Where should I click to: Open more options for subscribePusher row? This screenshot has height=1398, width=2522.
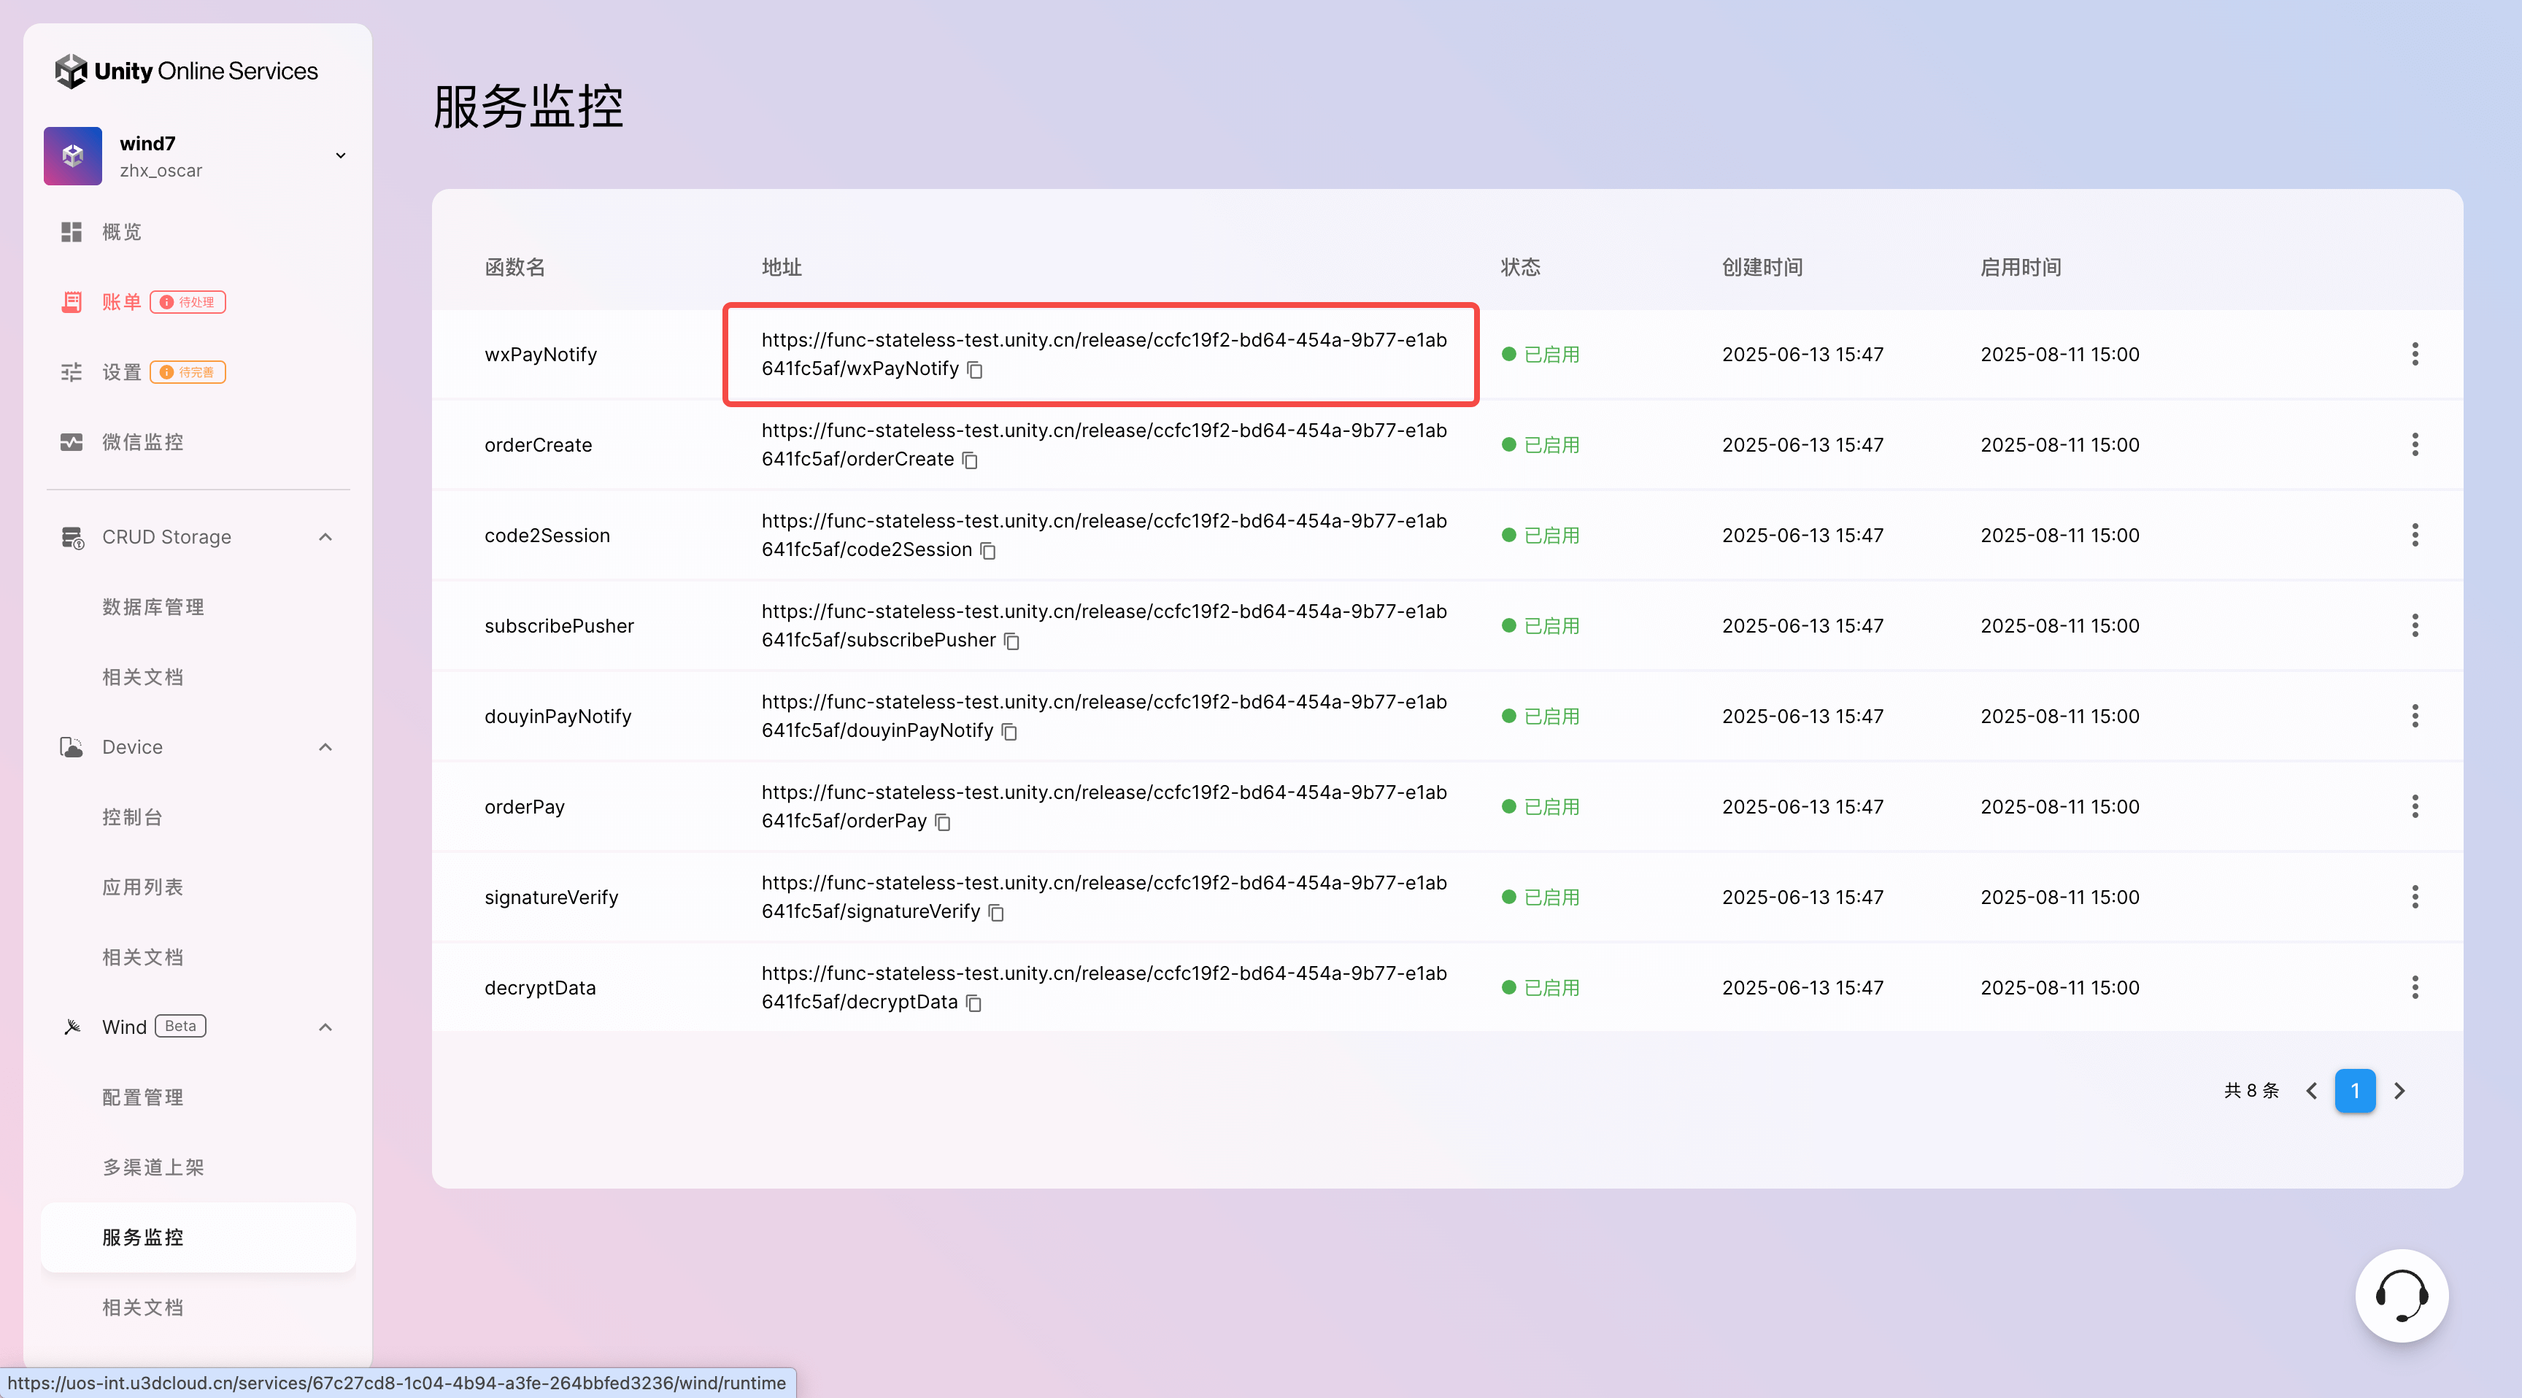click(2414, 625)
